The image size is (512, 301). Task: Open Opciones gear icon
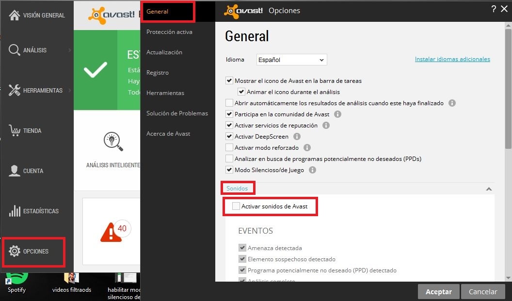click(15, 251)
